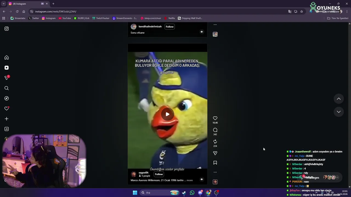Follow the sagosl0t account
The width and height of the screenshot is (351, 197).
click(159, 174)
